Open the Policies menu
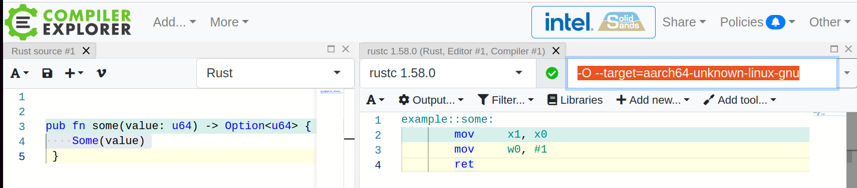Image resolution: width=857 pixels, height=188 pixels. (757, 22)
